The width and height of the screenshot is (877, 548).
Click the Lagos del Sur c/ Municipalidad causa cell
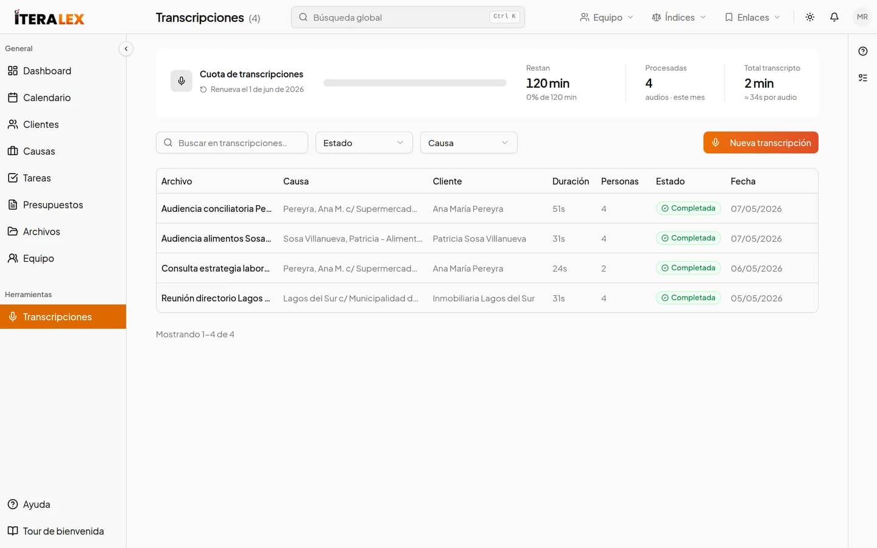coord(351,298)
